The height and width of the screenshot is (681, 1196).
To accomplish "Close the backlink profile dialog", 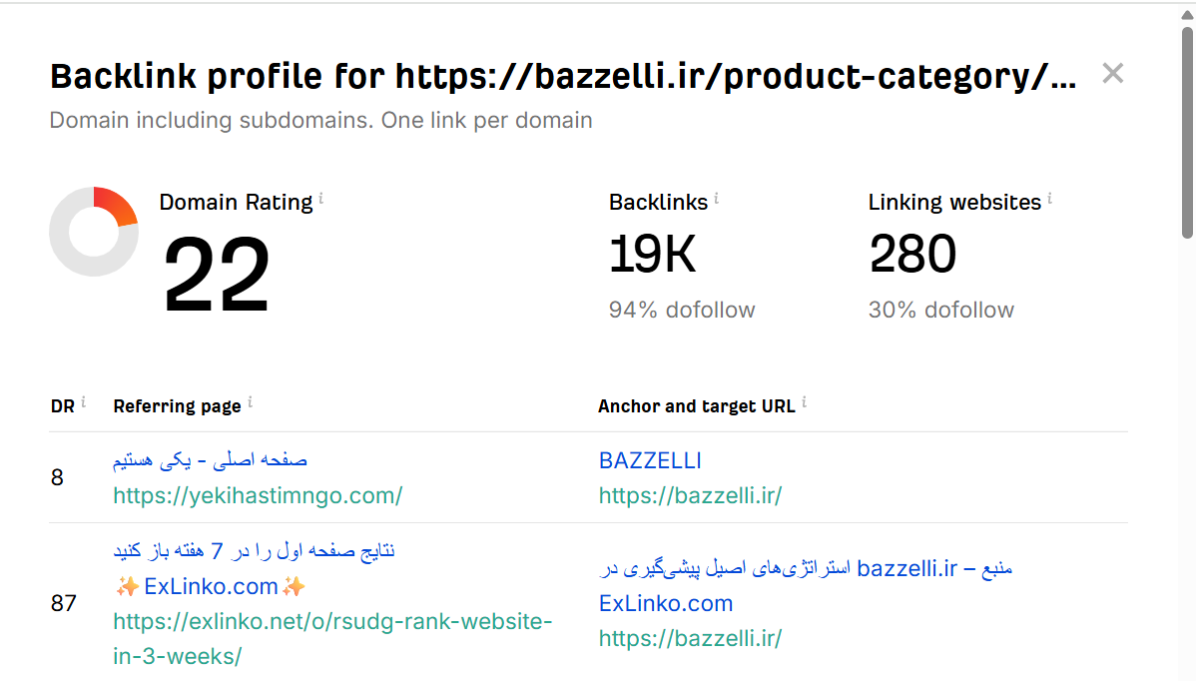I will tap(1112, 73).
